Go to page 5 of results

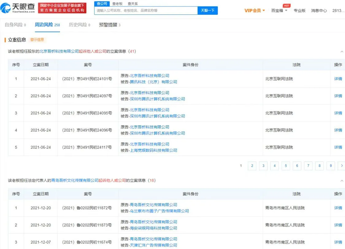point(286,166)
